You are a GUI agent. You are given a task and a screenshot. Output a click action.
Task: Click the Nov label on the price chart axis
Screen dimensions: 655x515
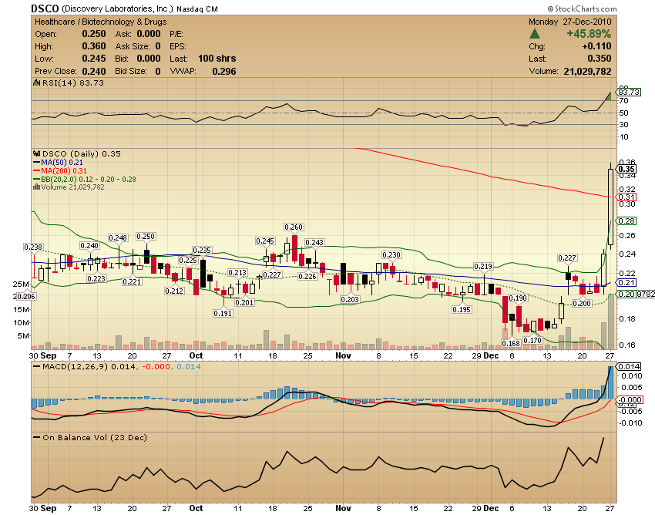pyautogui.click(x=343, y=355)
